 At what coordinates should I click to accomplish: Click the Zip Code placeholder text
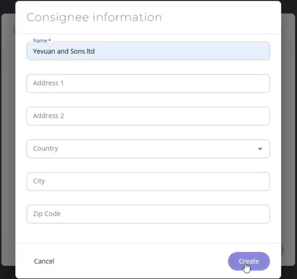(47, 214)
